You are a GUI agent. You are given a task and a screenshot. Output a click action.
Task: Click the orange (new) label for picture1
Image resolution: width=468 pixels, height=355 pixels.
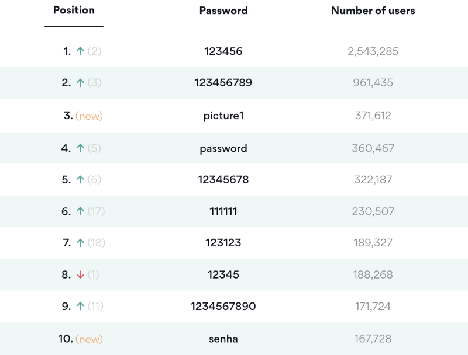coord(89,116)
